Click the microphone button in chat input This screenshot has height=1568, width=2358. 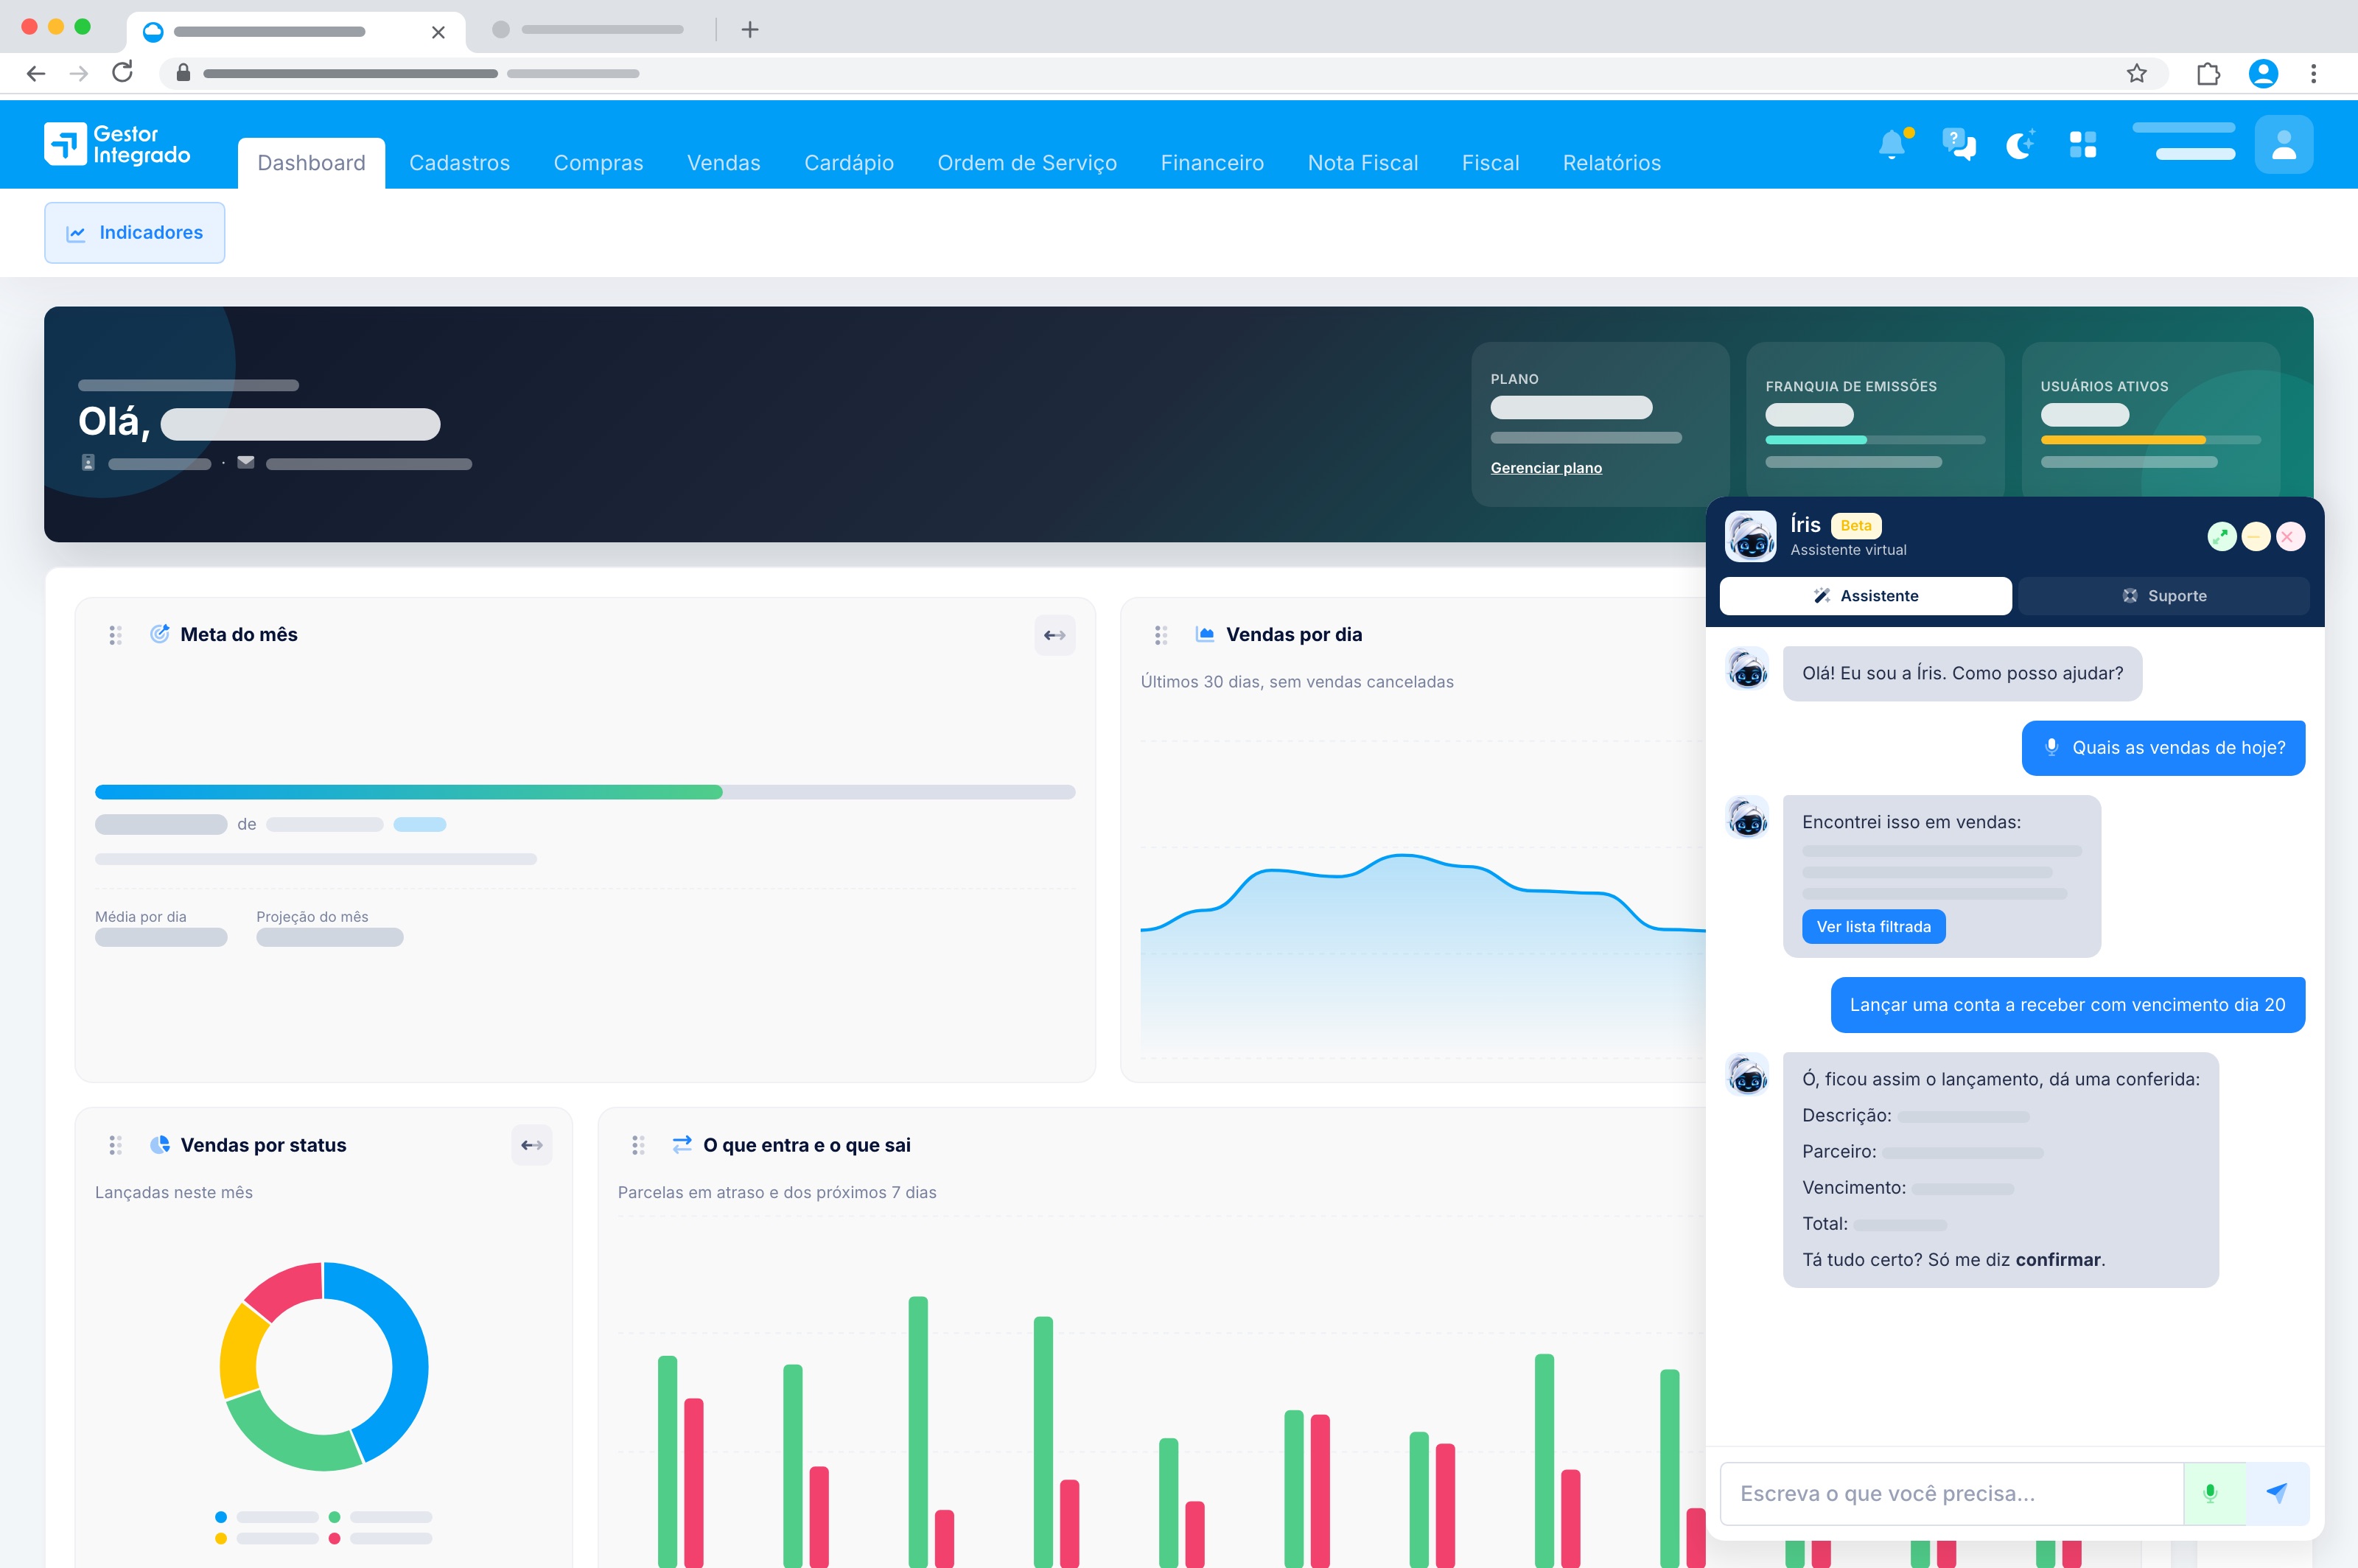[x=2214, y=1494]
